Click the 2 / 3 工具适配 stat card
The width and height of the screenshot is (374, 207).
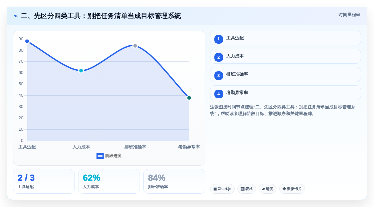pyautogui.click(x=44, y=182)
